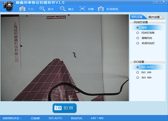Click the camera play icon for 开始
The height and width of the screenshot is (121, 168).
tap(22, 9)
